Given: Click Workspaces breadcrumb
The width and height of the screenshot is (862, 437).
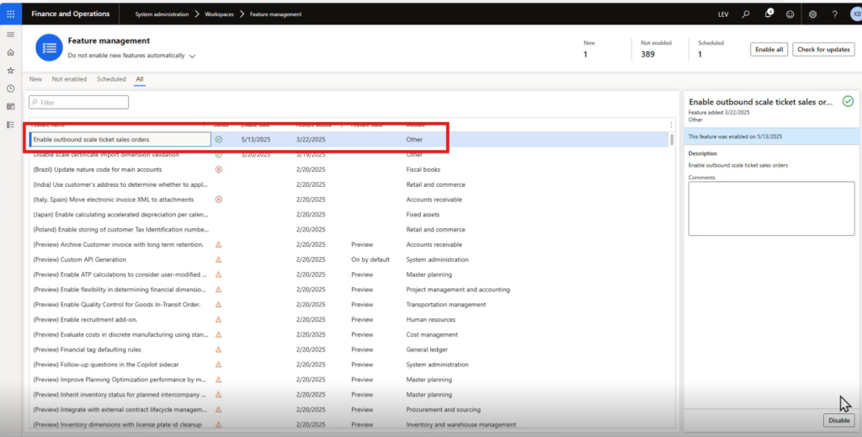Looking at the screenshot, I should click(x=219, y=14).
